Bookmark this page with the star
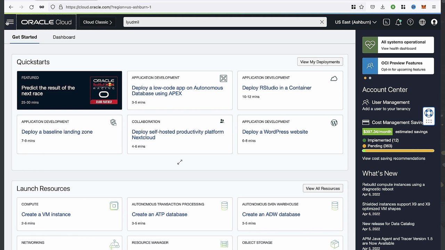This screenshot has width=445, height=250. 362,7
